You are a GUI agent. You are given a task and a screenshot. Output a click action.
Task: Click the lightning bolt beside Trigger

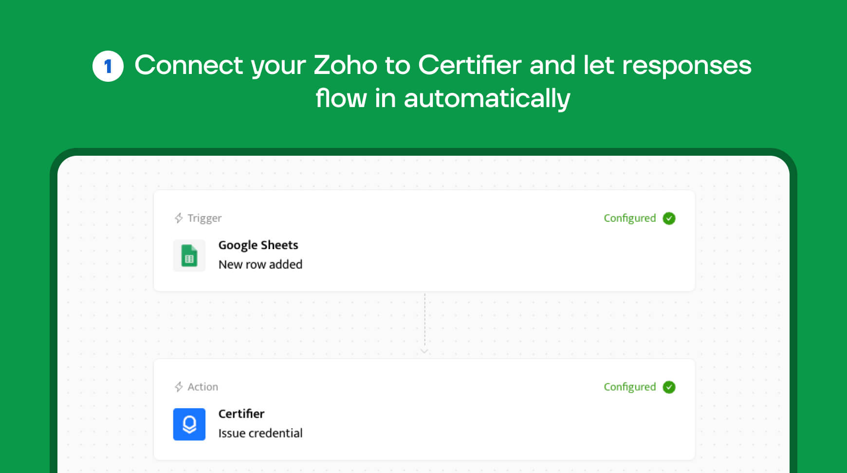point(179,218)
